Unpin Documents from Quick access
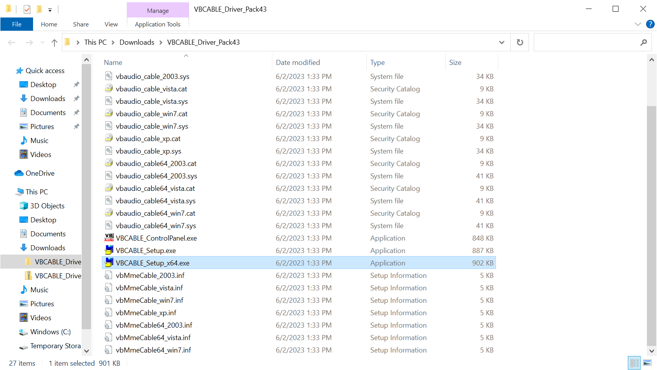The height and width of the screenshot is (370, 657). click(76, 112)
